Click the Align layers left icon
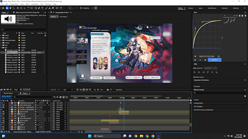 [x=194, y=72]
